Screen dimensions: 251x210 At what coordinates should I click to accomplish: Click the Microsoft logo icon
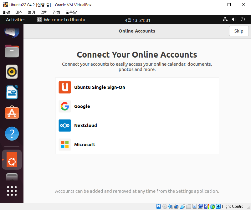65,145
